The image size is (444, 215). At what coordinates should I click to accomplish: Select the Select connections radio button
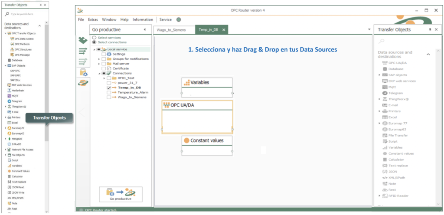click(94, 42)
